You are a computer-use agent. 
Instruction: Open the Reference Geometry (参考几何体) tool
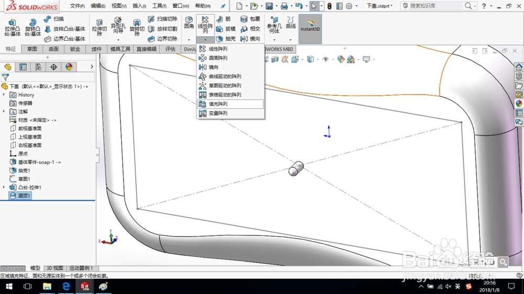tap(274, 25)
